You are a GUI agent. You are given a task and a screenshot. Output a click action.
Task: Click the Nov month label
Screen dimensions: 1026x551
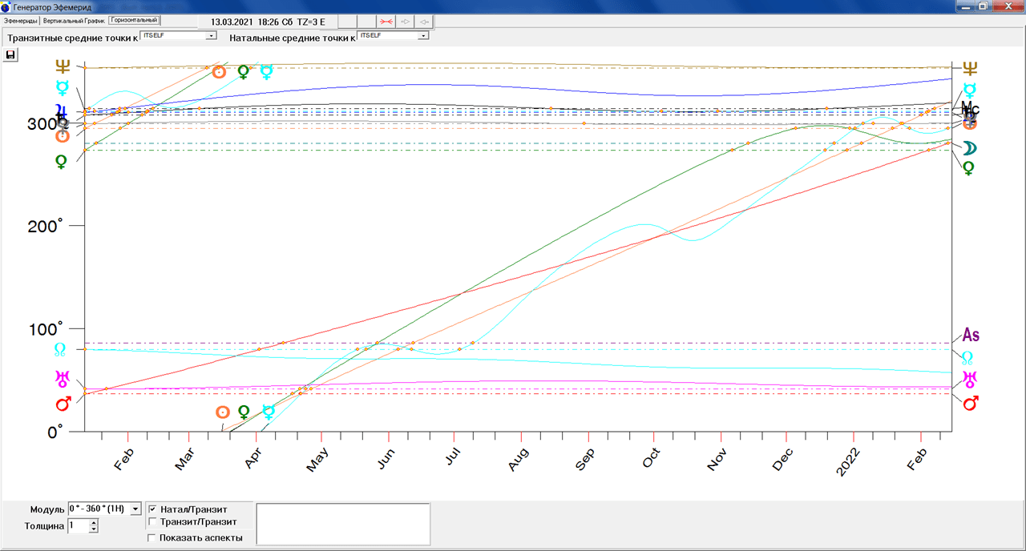click(717, 459)
